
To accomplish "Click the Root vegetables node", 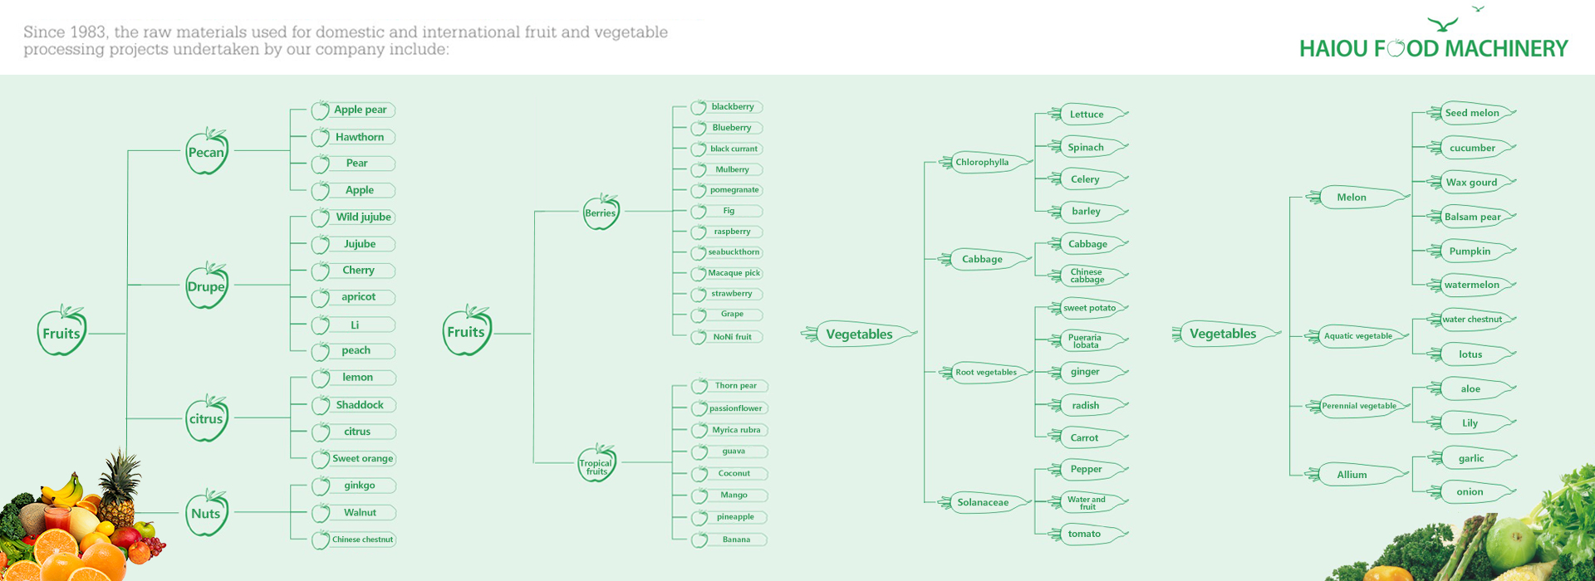I will (x=985, y=373).
